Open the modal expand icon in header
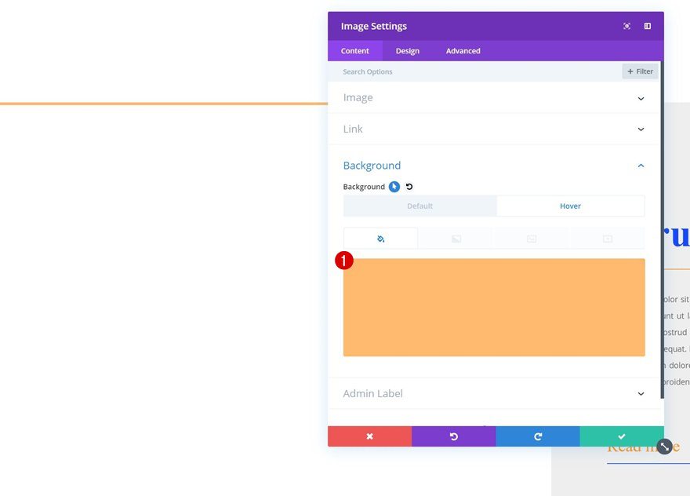690x496 pixels. click(x=626, y=25)
